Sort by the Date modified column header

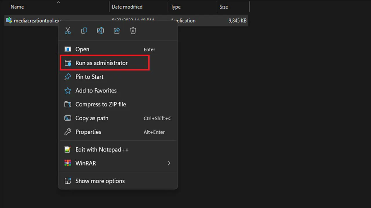click(127, 7)
